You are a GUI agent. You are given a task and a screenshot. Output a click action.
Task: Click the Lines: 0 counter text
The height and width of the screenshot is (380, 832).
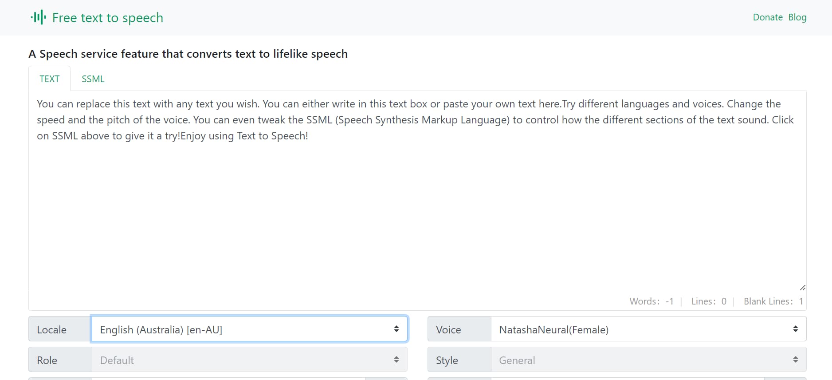click(709, 301)
